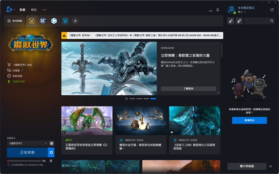Open the Battle.net logo menu

(x=9, y=10)
